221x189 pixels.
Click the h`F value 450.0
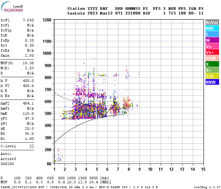tap(28, 81)
